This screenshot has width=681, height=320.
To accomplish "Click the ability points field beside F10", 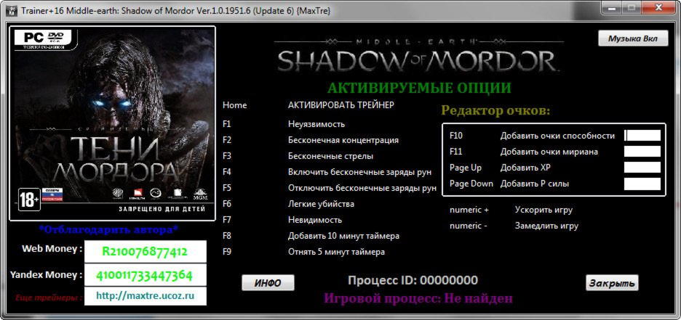I will point(642,136).
